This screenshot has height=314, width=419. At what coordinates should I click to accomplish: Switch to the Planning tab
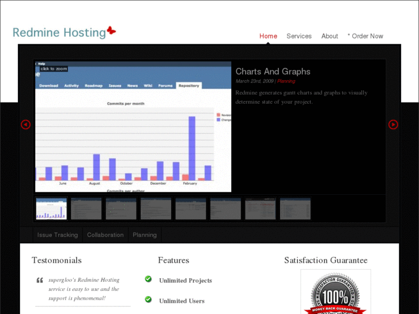145,235
